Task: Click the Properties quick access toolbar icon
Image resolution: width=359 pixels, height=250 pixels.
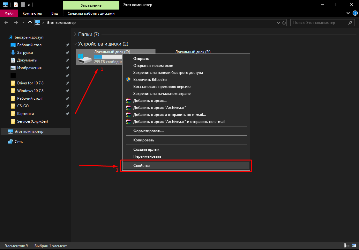Action: [16, 4]
